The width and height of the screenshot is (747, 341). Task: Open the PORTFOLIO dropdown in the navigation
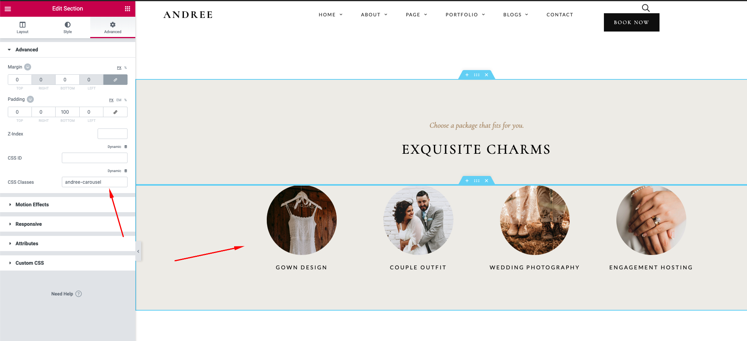coord(465,15)
